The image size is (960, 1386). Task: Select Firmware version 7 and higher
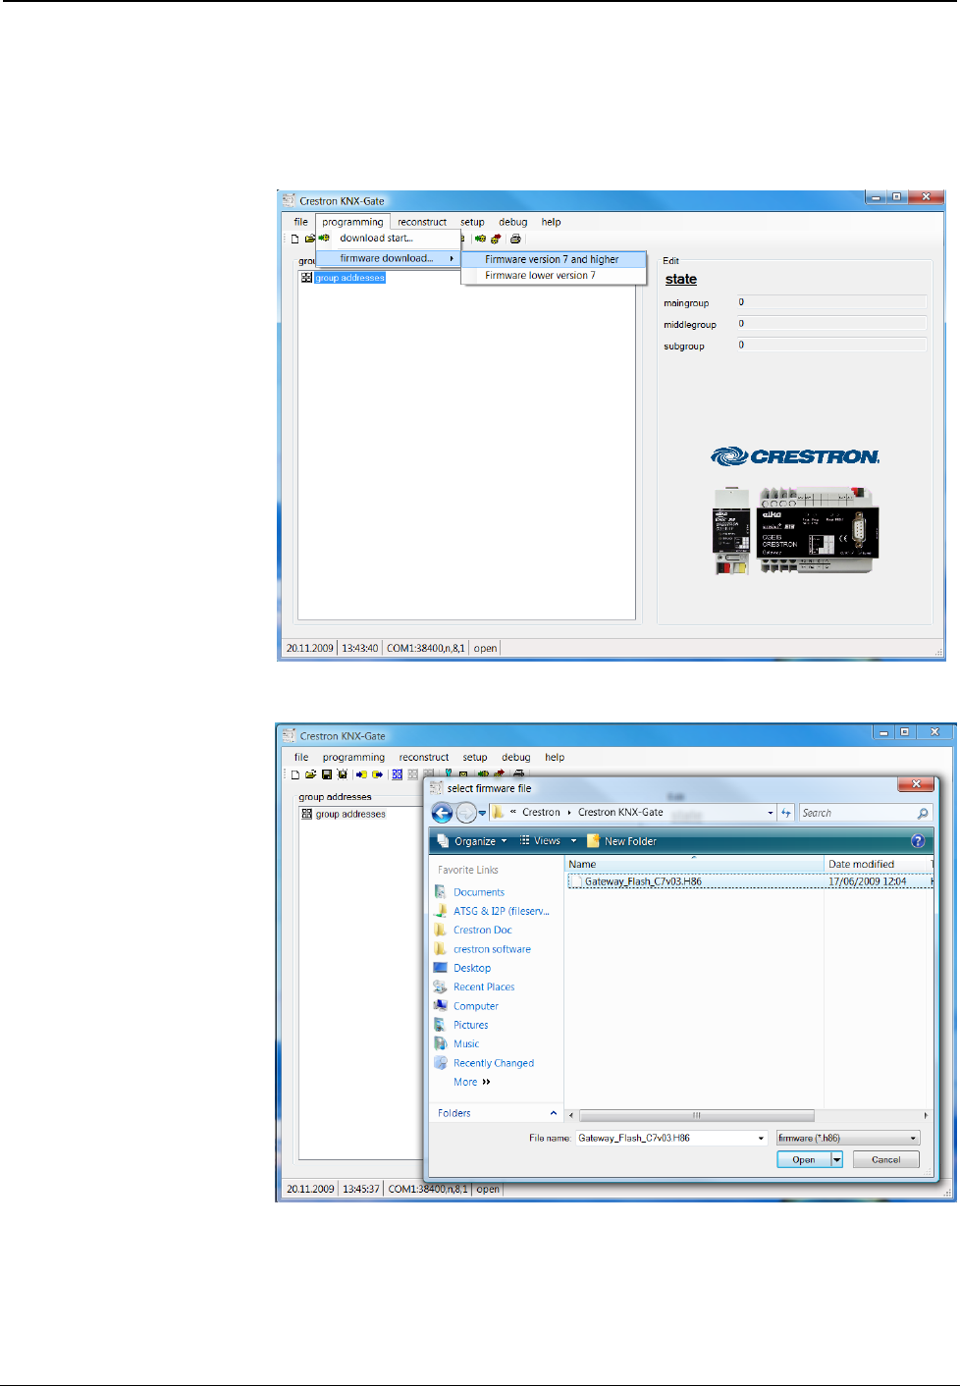click(x=554, y=259)
